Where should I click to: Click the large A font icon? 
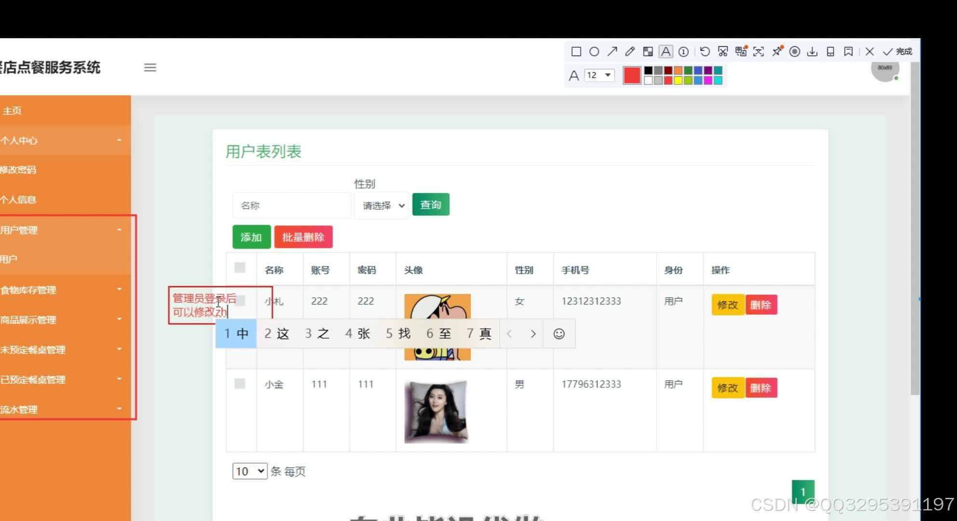coord(574,76)
